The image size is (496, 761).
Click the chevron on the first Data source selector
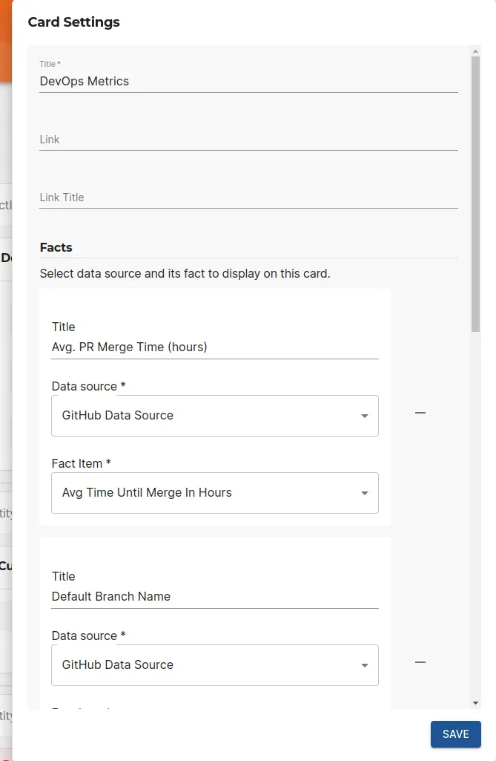point(364,416)
